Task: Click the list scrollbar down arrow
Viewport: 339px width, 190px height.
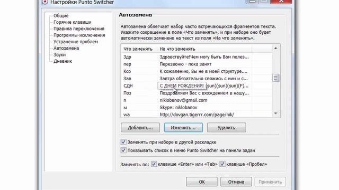Action: click(275, 113)
